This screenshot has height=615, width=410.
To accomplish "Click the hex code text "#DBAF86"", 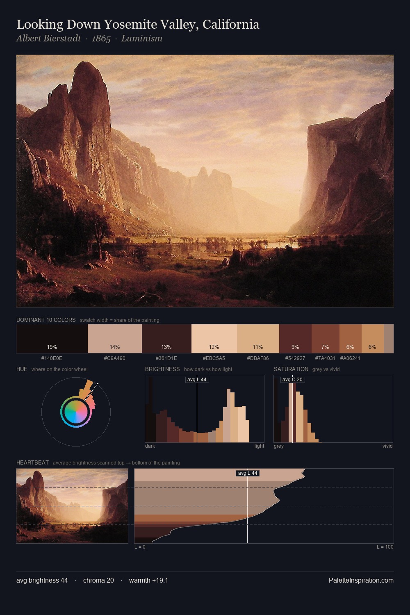I will [x=258, y=358].
